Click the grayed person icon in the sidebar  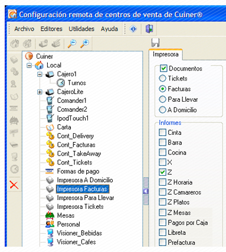pos(14,84)
